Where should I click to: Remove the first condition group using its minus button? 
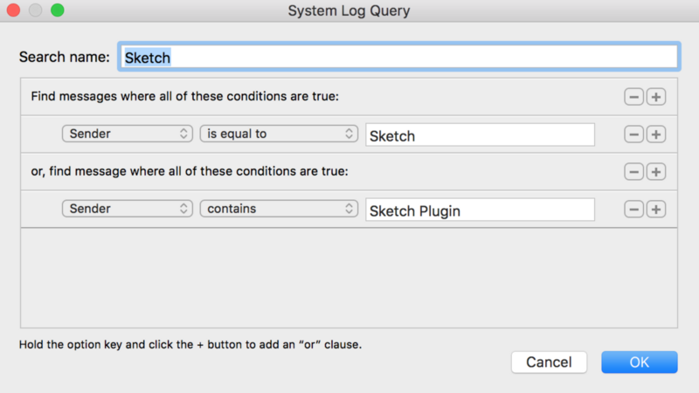pos(633,96)
